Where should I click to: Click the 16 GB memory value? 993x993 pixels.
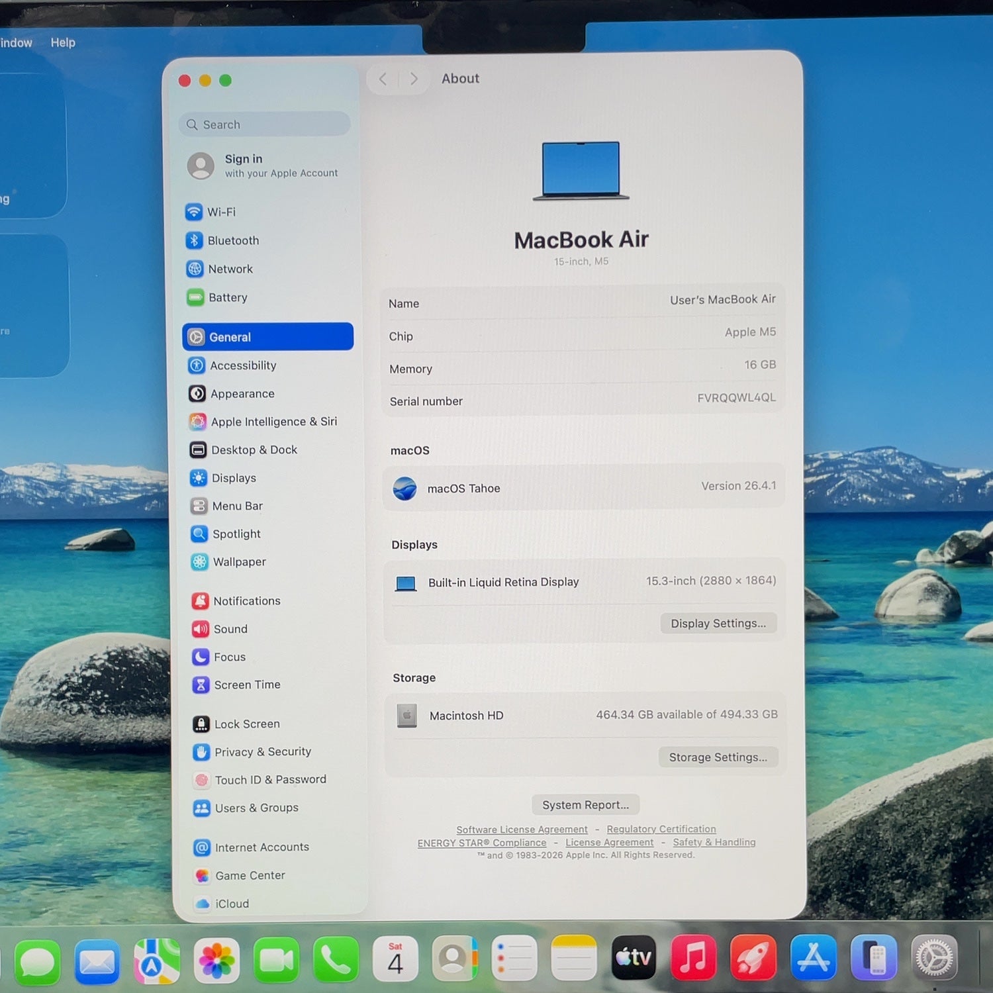coord(760,365)
